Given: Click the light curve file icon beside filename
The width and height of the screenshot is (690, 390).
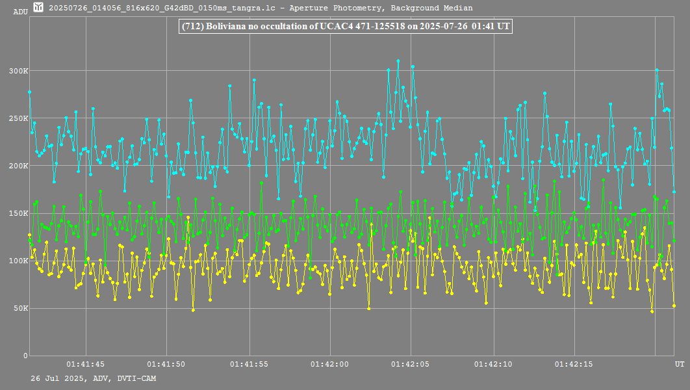Looking at the screenshot, I should (39, 8).
